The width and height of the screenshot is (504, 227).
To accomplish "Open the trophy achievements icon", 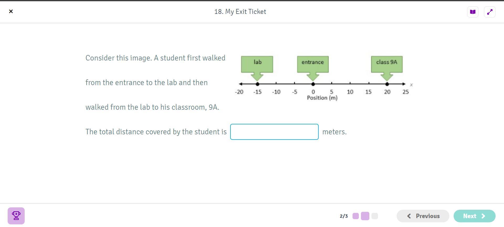I will tap(16, 216).
